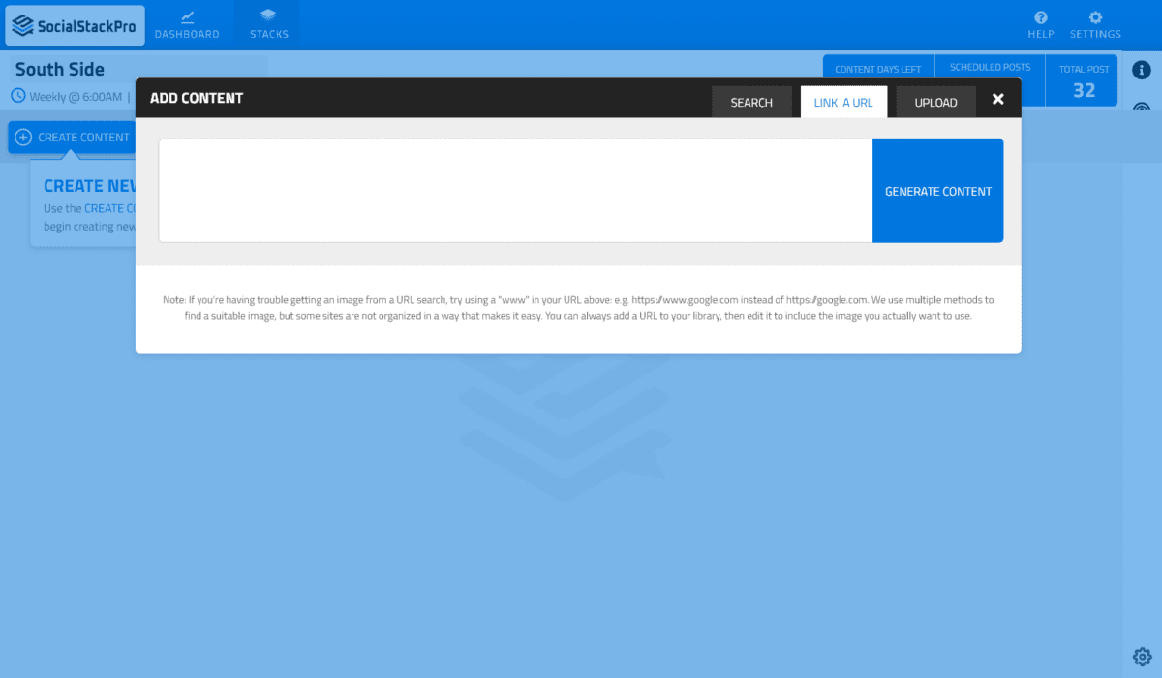Click the South Side stack title
Screen dimensions: 1162x678
click(x=60, y=69)
